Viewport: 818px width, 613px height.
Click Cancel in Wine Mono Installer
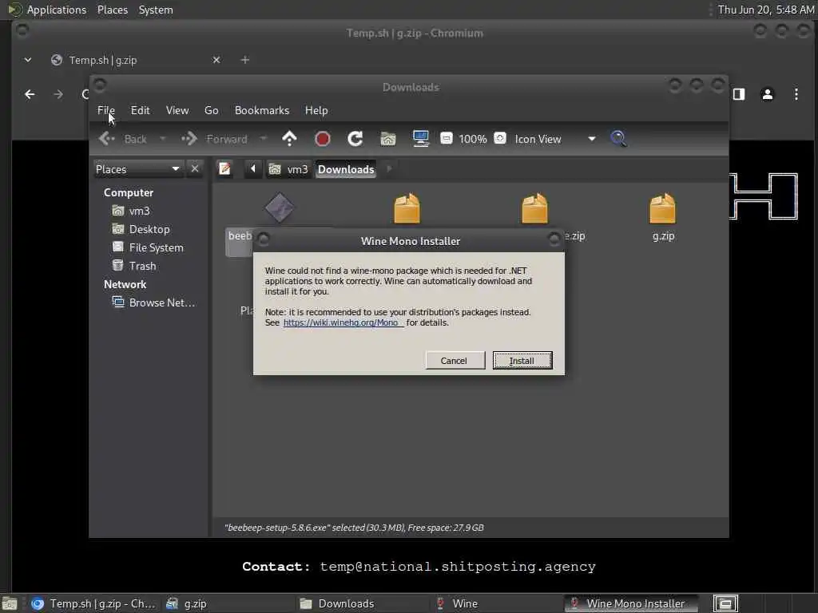tap(455, 361)
